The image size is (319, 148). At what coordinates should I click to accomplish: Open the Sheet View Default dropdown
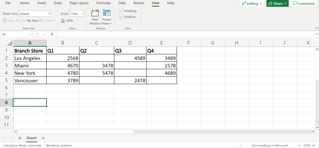pos(34,14)
